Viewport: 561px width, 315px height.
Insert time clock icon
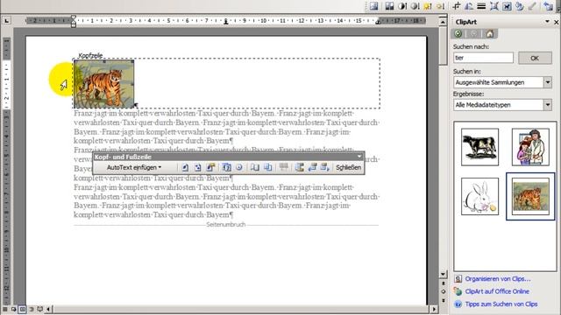coord(239,167)
